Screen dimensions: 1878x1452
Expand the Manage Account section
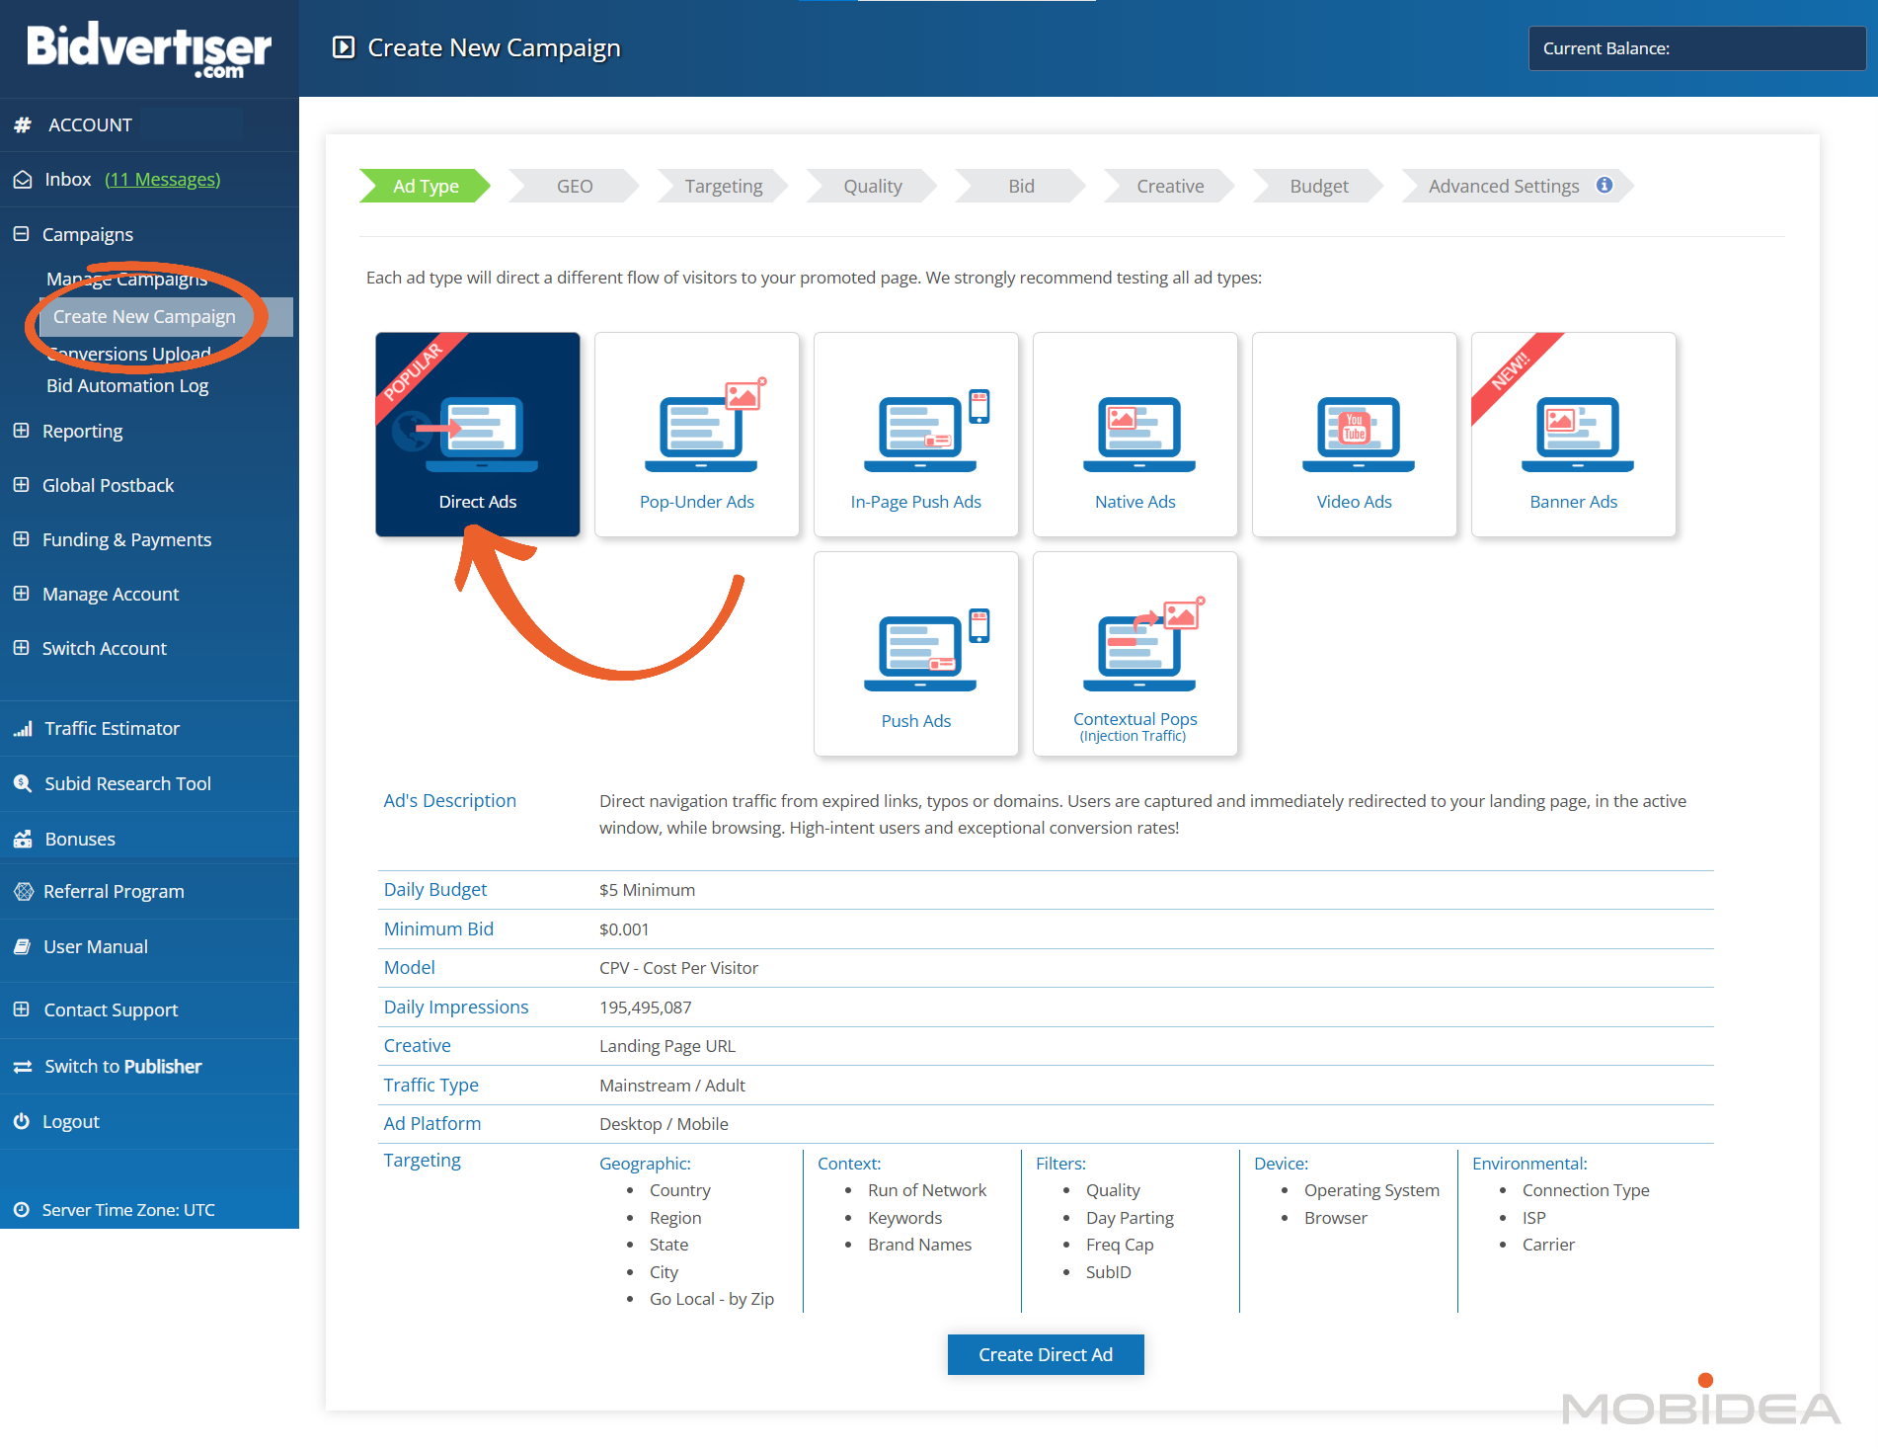22,594
